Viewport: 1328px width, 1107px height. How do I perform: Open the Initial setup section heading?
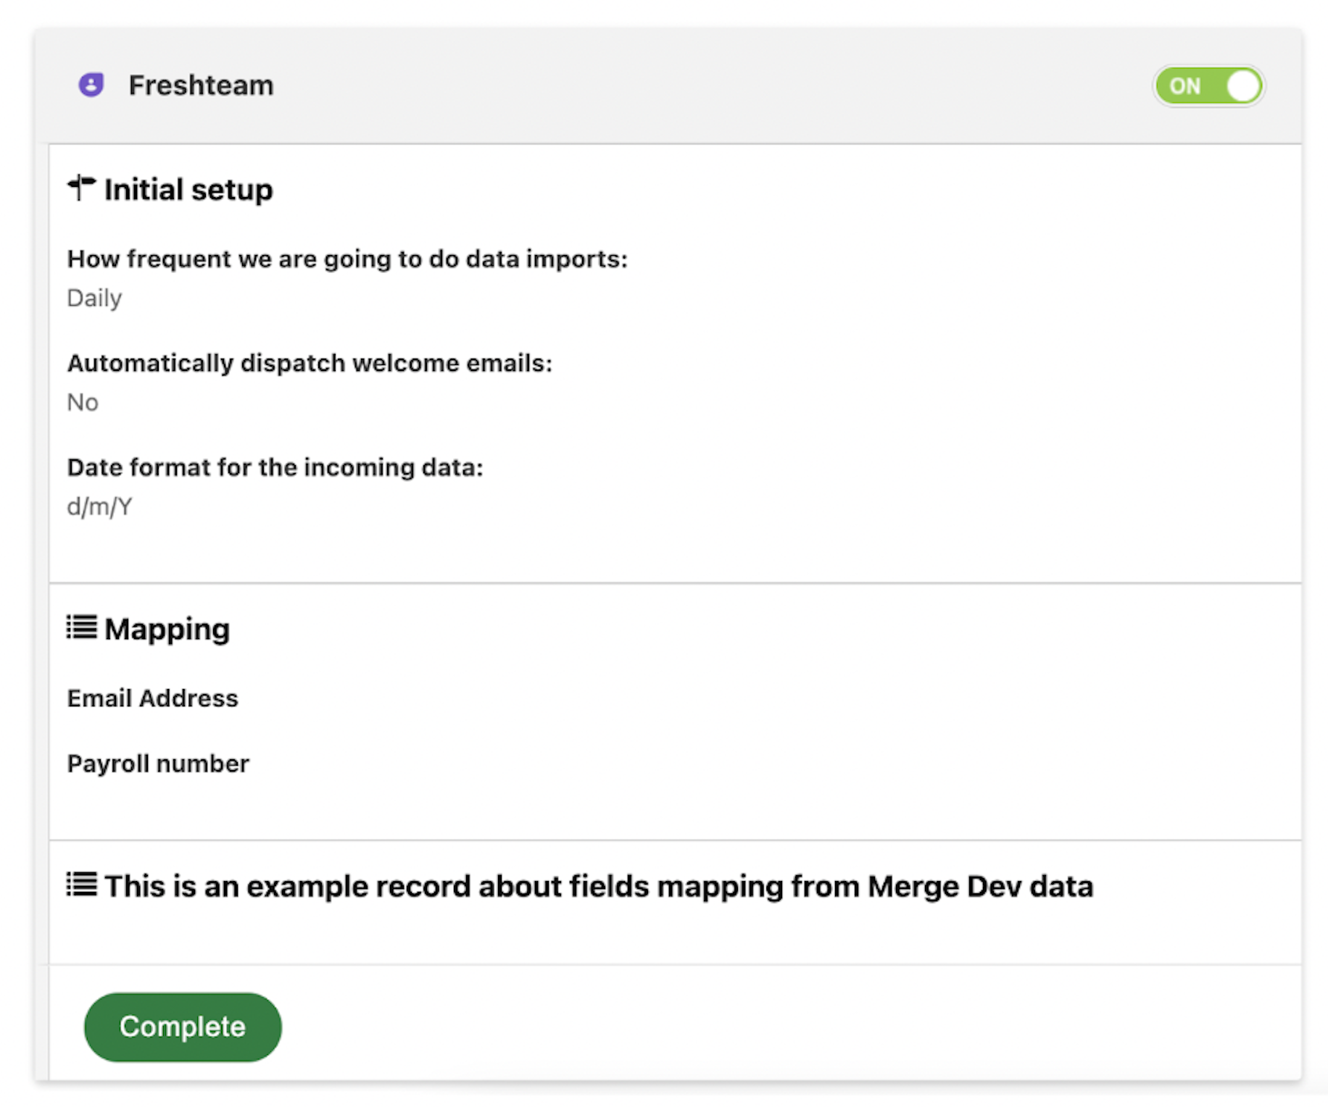(x=188, y=190)
